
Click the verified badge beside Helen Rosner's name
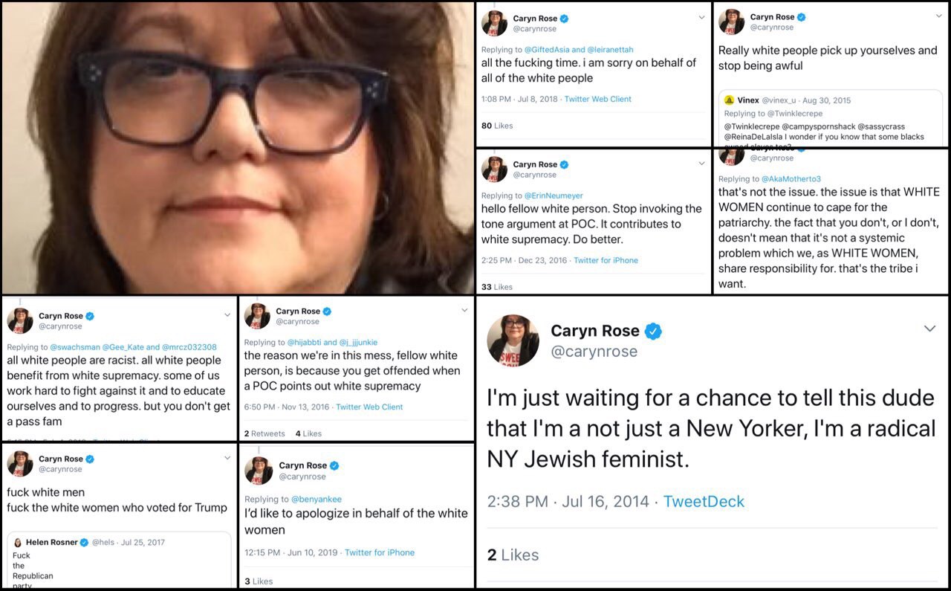tap(85, 543)
